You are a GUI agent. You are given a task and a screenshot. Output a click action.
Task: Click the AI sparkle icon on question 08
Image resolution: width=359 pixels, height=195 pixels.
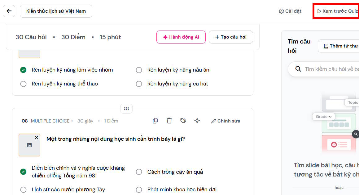click(197, 121)
